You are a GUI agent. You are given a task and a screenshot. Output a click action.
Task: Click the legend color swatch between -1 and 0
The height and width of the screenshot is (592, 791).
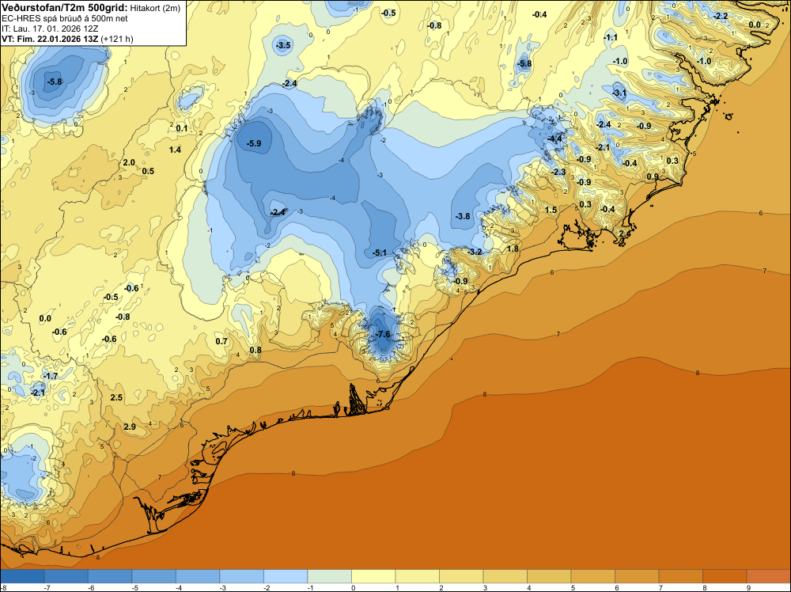[x=329, y=576]
